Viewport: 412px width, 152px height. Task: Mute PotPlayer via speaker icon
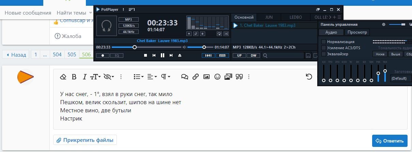tap(184, 47)
